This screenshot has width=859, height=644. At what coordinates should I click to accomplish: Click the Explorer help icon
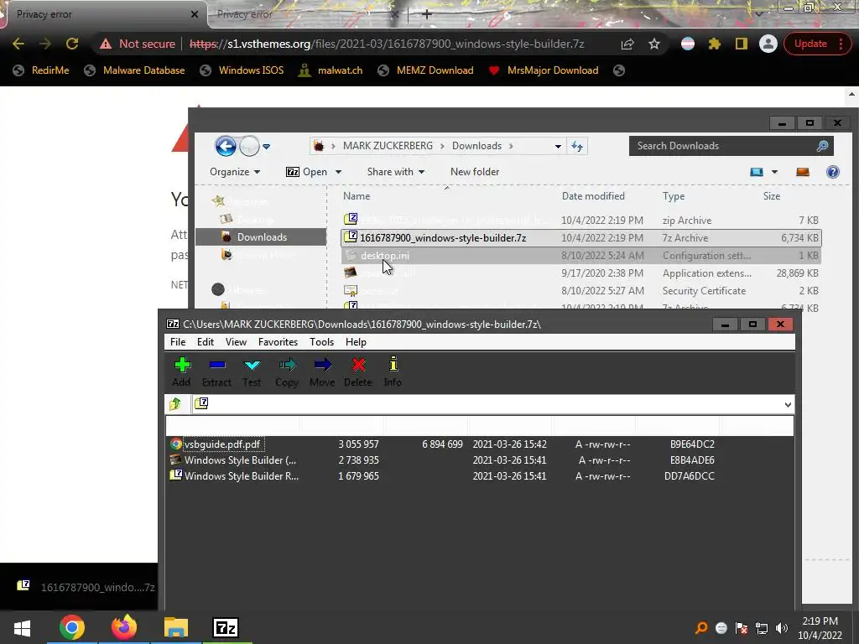coord(833,172)
